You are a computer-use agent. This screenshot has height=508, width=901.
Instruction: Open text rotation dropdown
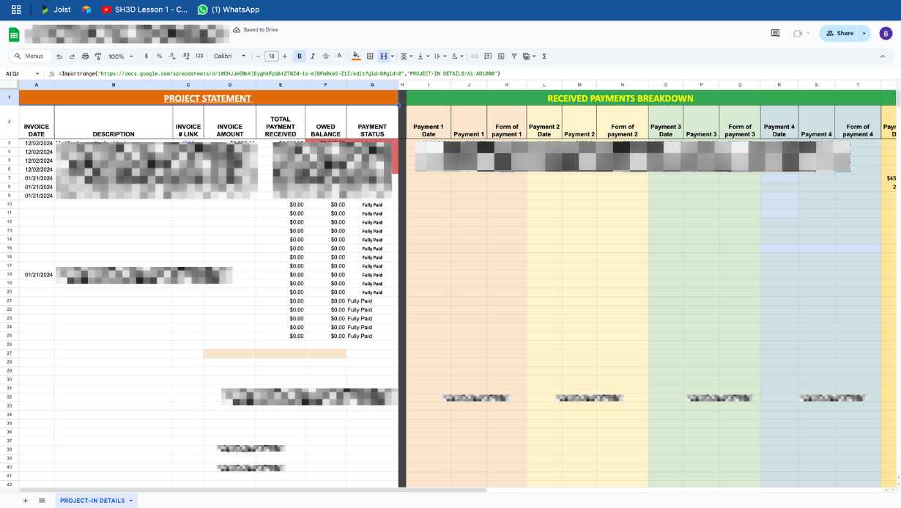[x=457, y=56]
